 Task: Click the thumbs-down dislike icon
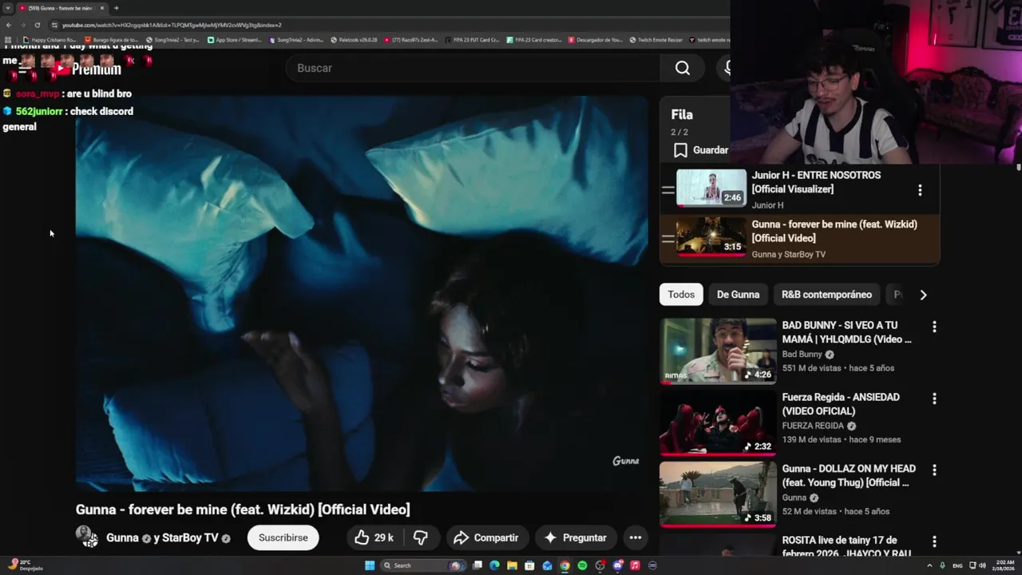click(x=421, y=537)
